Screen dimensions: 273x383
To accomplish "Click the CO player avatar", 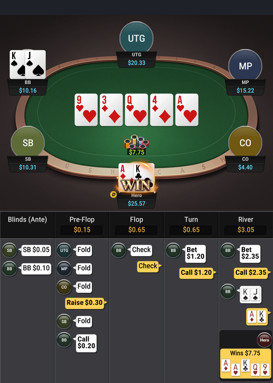I will [245, 143].
